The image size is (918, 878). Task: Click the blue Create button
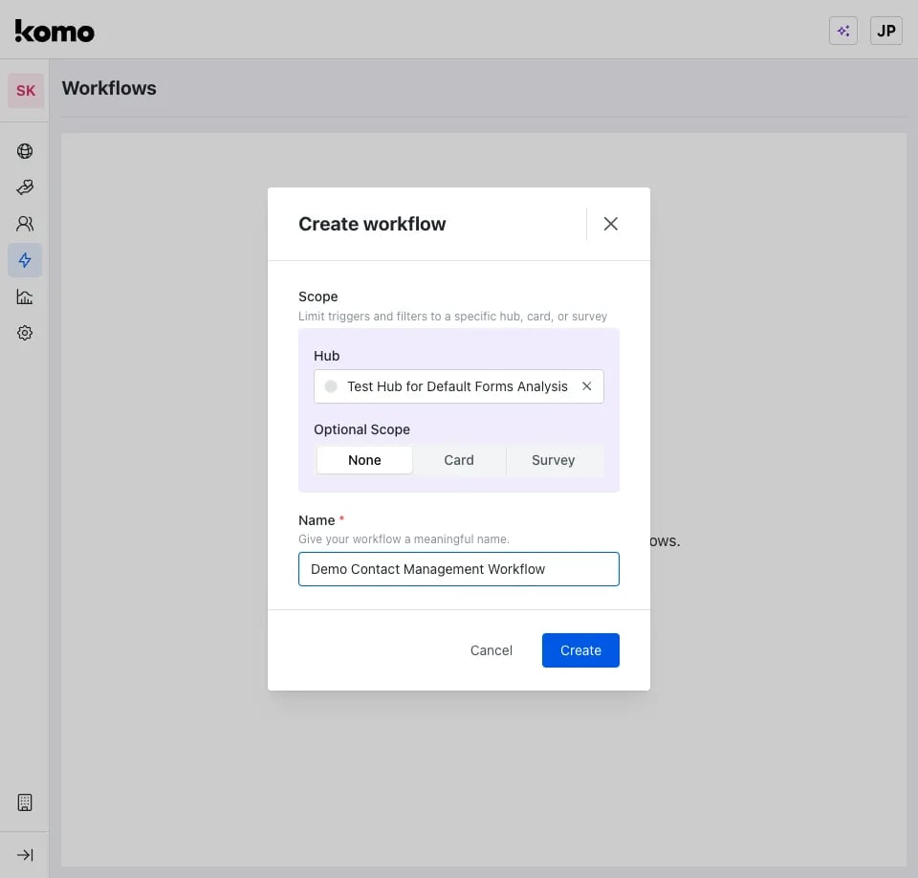(x=580, y=650)
